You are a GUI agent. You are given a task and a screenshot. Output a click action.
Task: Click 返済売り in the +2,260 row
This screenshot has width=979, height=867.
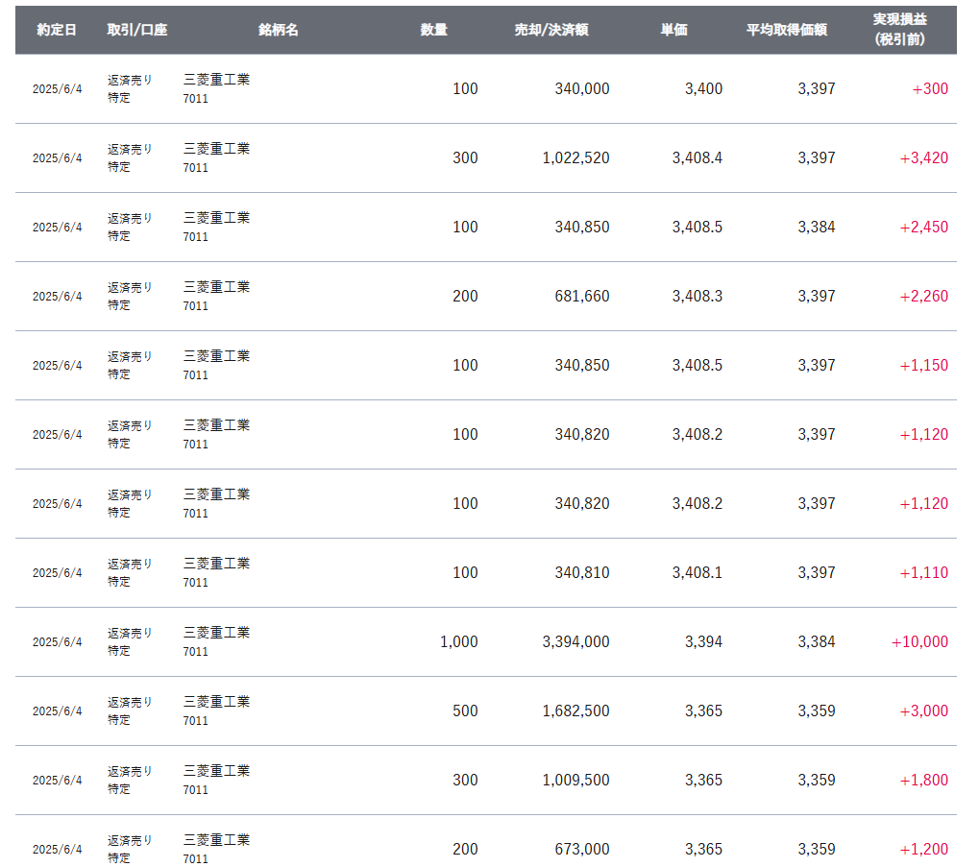[x=130, y=287]
